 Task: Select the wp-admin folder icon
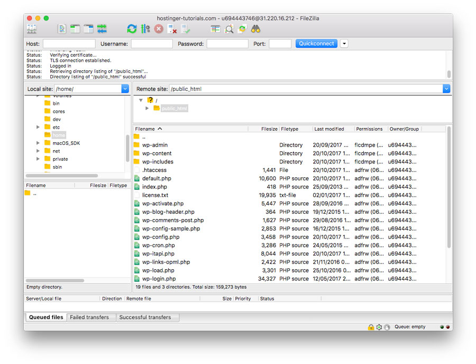tap(136, 145)
